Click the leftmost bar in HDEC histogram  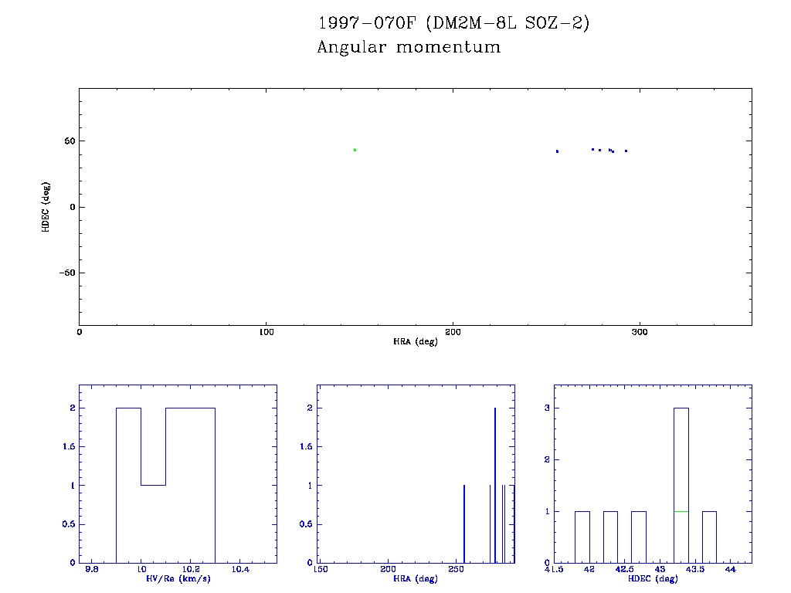pyautogui.click(x=582, y=537)
